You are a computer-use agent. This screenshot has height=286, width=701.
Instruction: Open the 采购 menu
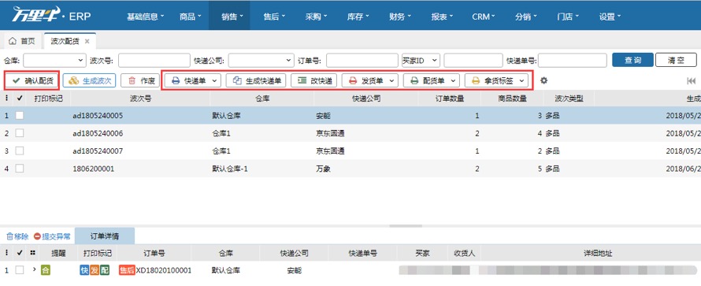[x=317, y=17]
